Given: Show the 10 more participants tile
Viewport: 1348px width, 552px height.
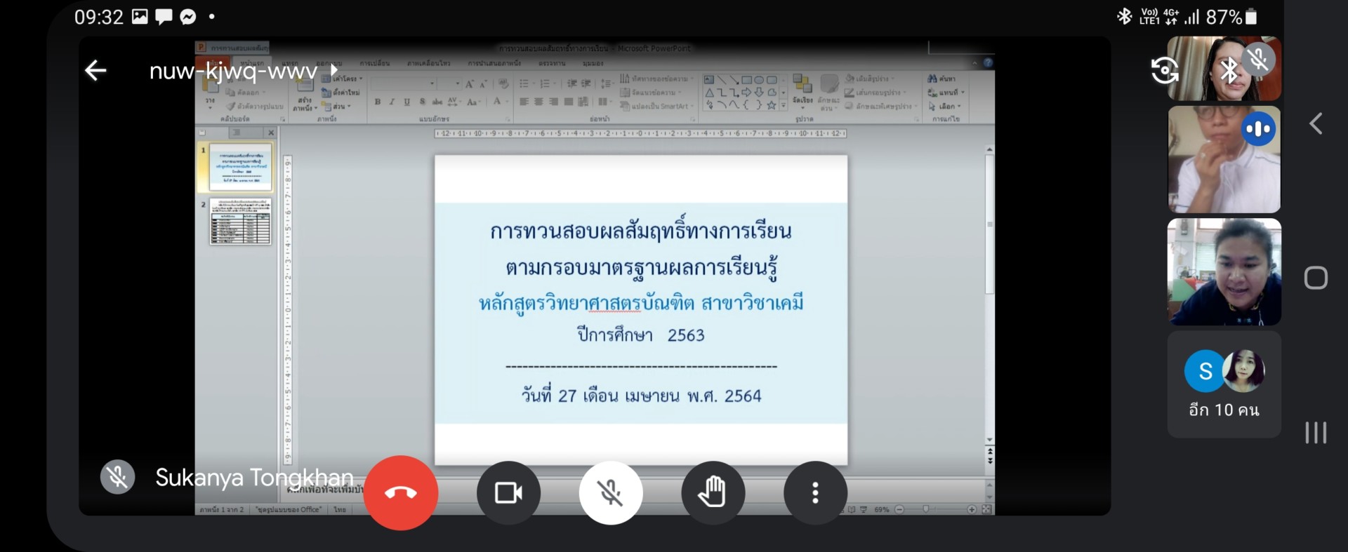Looking at the screenshot, I should point(1224,385).
